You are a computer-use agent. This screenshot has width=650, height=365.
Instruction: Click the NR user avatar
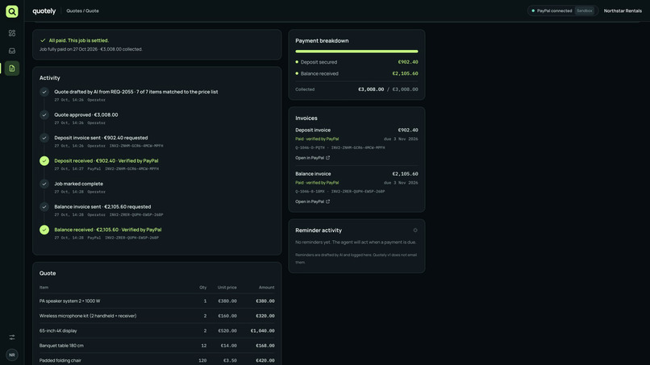pos(11,355)
